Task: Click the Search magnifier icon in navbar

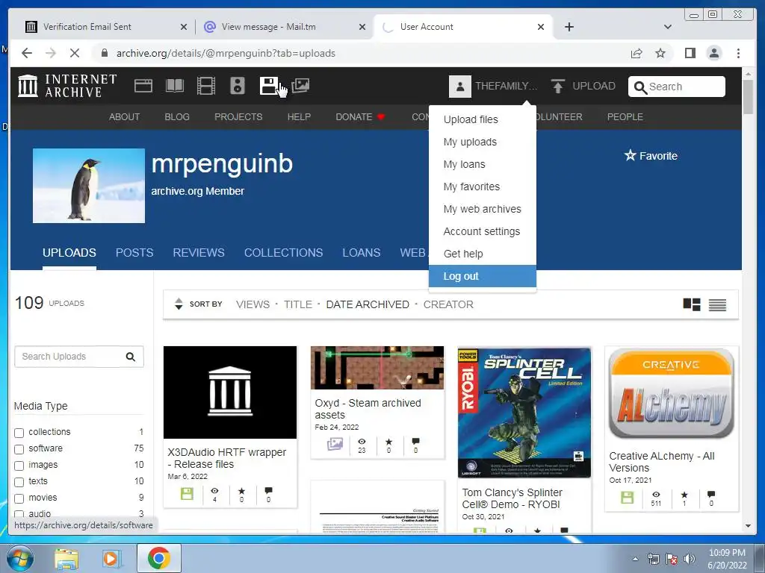Action: coord(640,87)
